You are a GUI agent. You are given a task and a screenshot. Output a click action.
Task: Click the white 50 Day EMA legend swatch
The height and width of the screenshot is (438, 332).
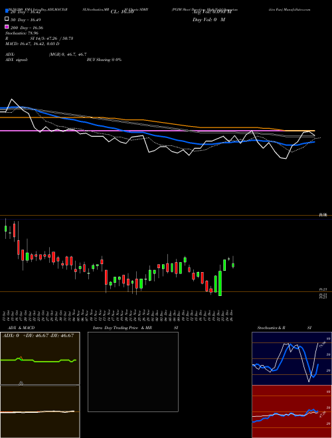[7, 19]
